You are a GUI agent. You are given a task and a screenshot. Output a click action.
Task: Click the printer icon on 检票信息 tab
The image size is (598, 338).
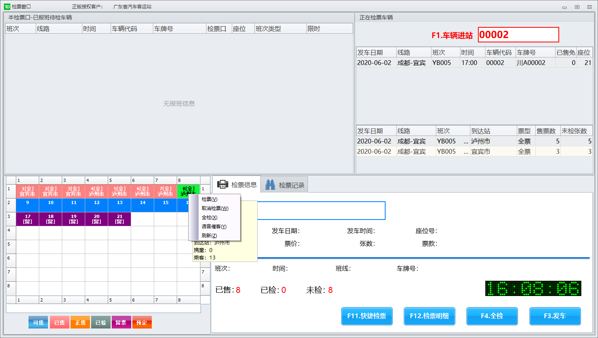point(222,185)
